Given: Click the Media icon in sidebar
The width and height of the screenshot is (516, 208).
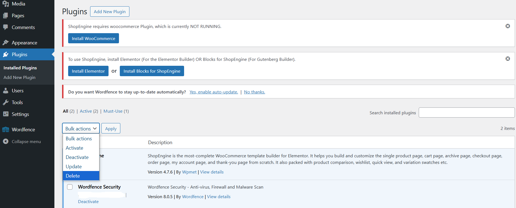Looking at the screenshot, I should 5,4.
